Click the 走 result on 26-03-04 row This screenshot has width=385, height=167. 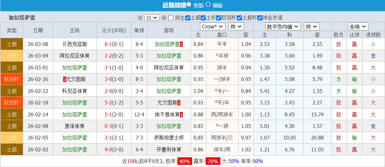tap(373, 56)
